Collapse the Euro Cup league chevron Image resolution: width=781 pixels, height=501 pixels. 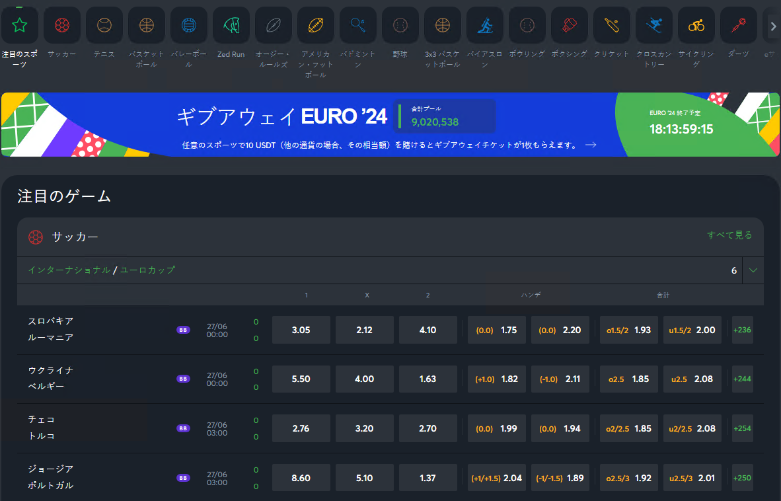click(x=753, y=270)
